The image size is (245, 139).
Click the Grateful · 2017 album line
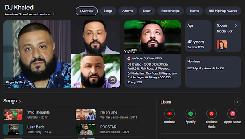coord(37,117)
